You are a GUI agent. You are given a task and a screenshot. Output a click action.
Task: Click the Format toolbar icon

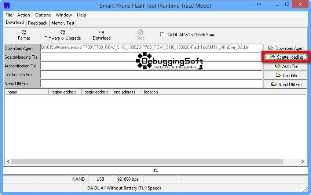click(24, 32)
